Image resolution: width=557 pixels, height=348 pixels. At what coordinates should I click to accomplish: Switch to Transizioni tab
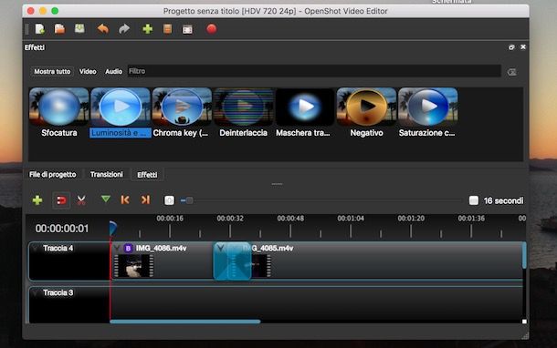click(106, 174)
